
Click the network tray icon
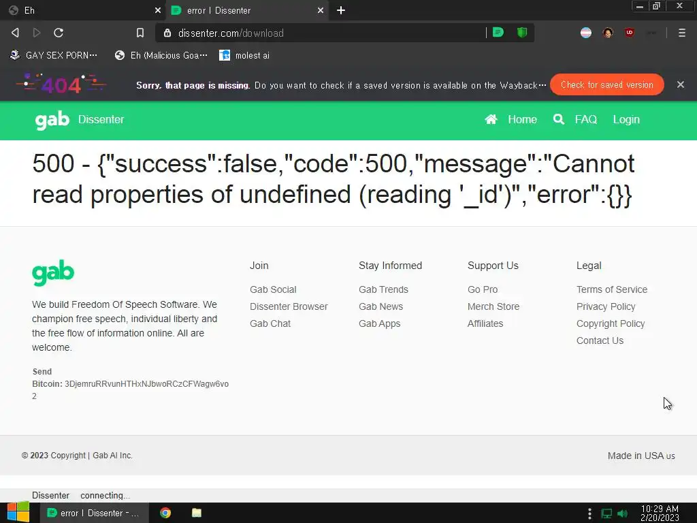point(606,513)
